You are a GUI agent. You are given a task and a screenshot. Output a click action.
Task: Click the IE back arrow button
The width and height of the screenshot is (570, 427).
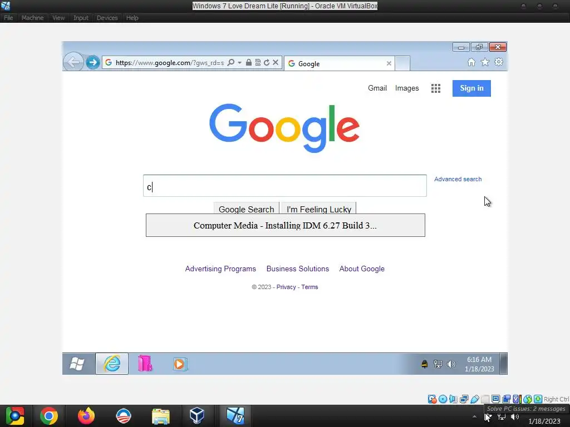coord(73,62)
